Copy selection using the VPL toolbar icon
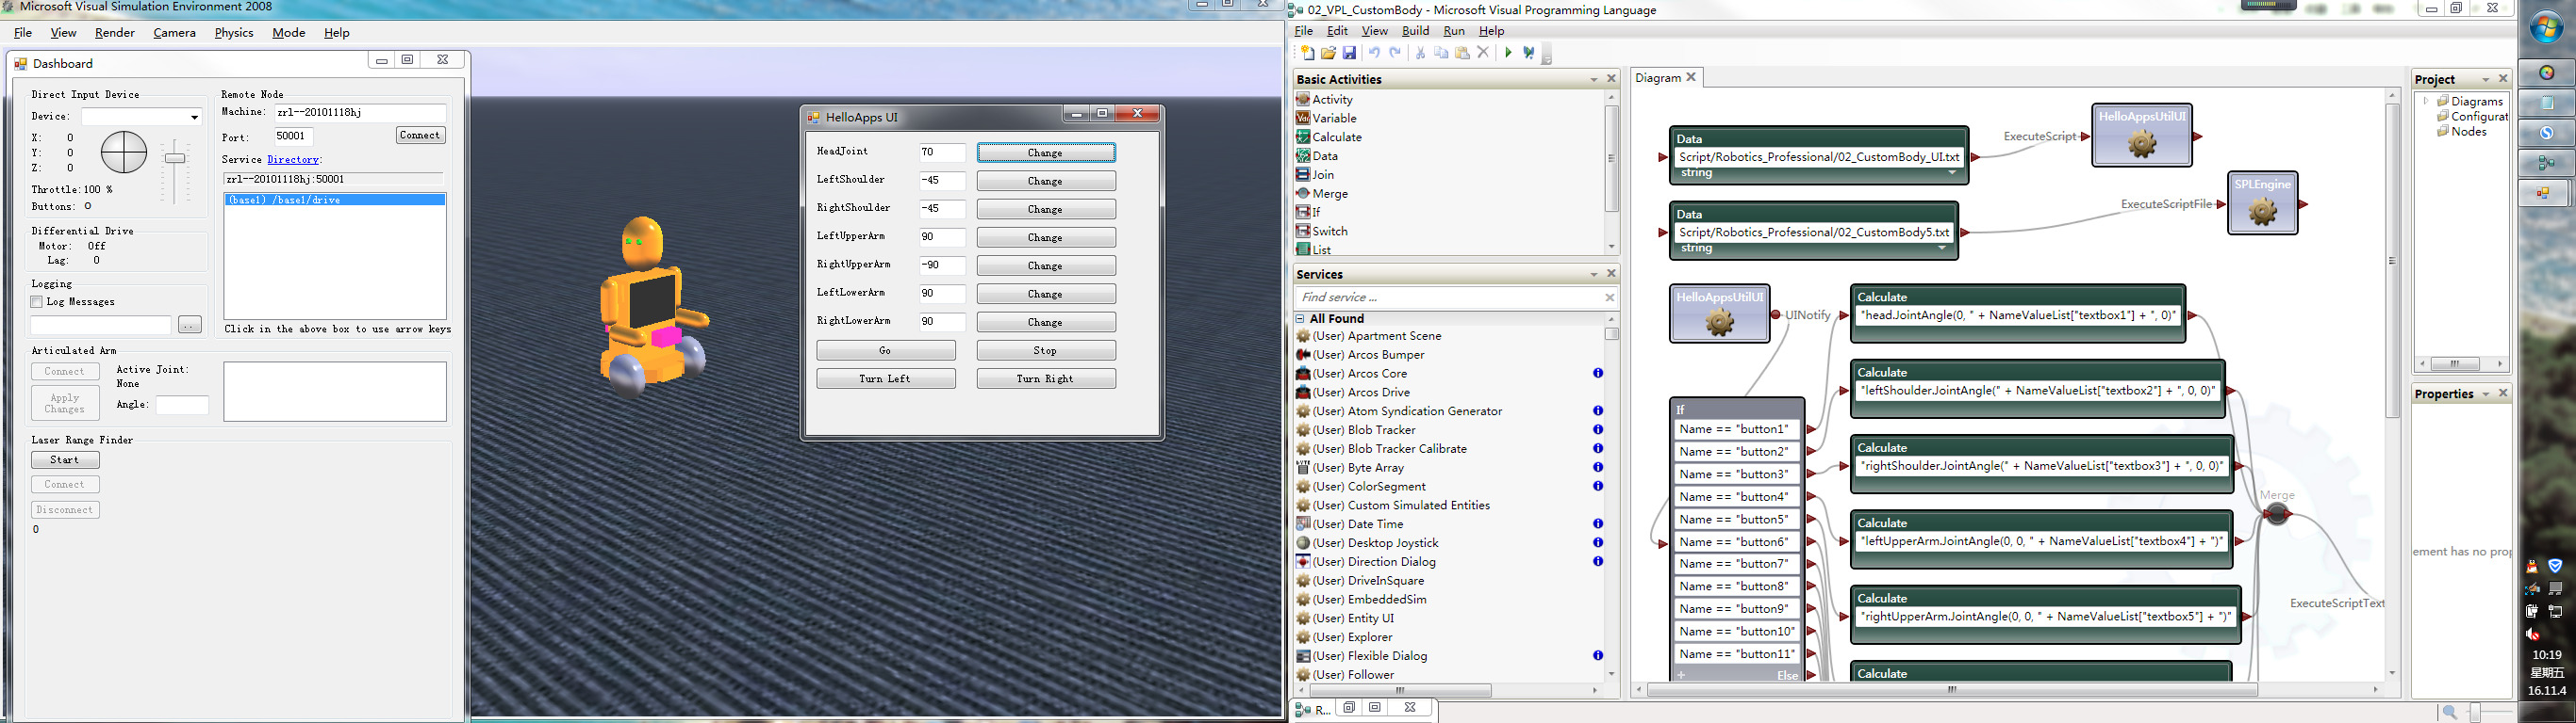Viewport: 2576px width, 723px height. click(1441, 53)
